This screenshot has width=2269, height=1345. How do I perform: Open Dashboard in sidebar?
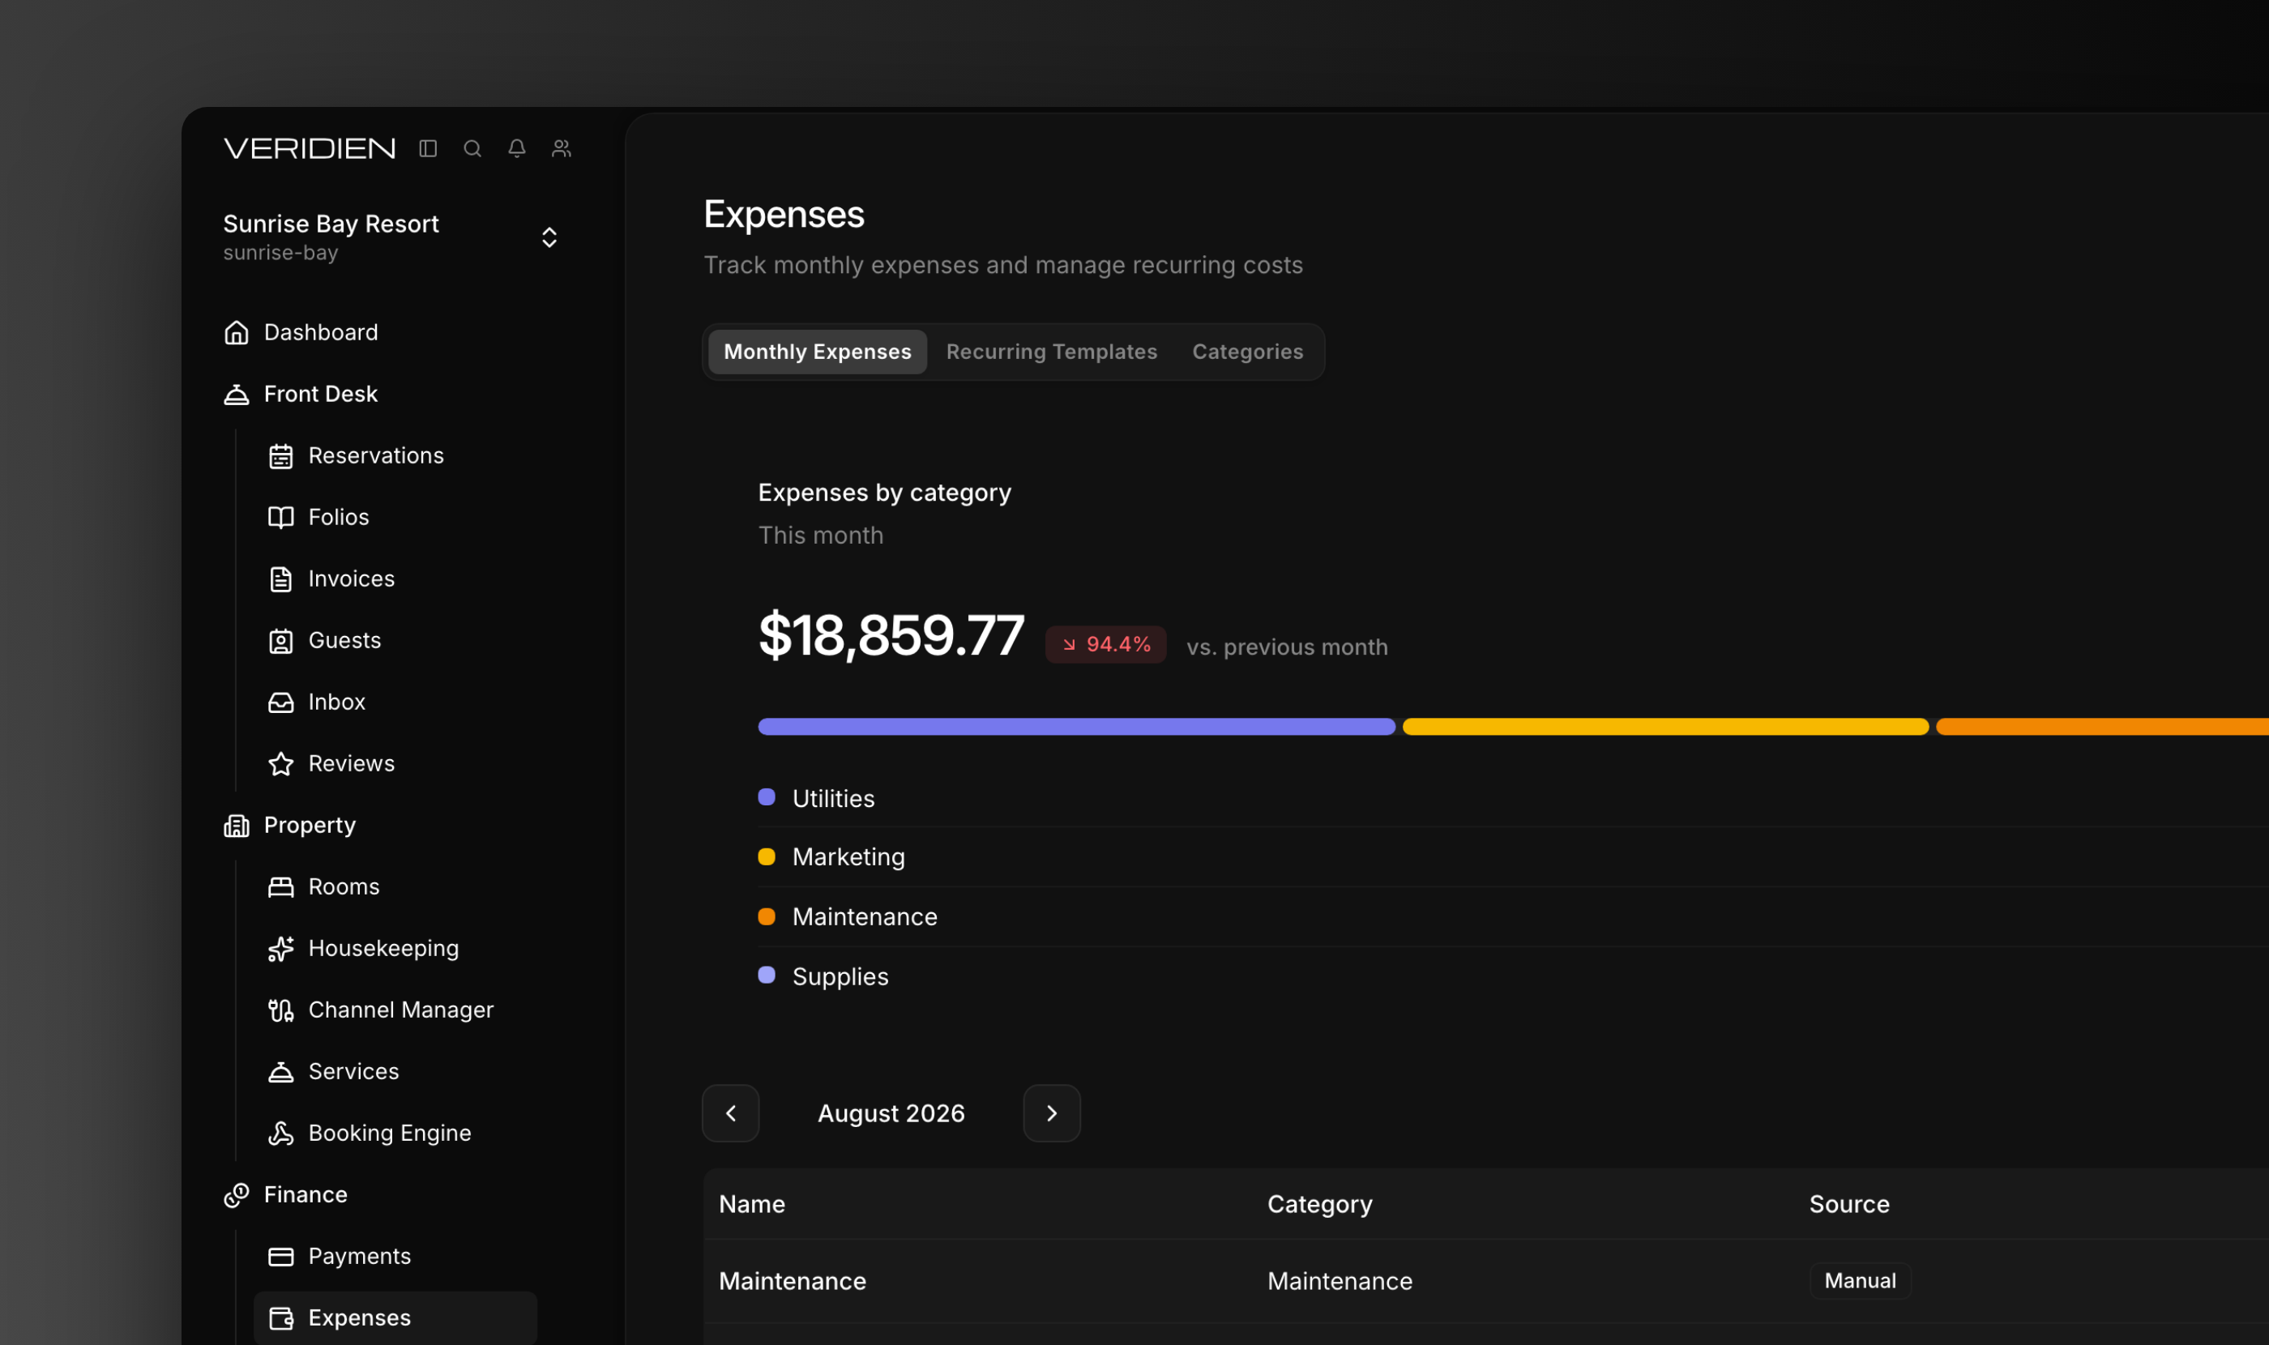pos(321,333)
